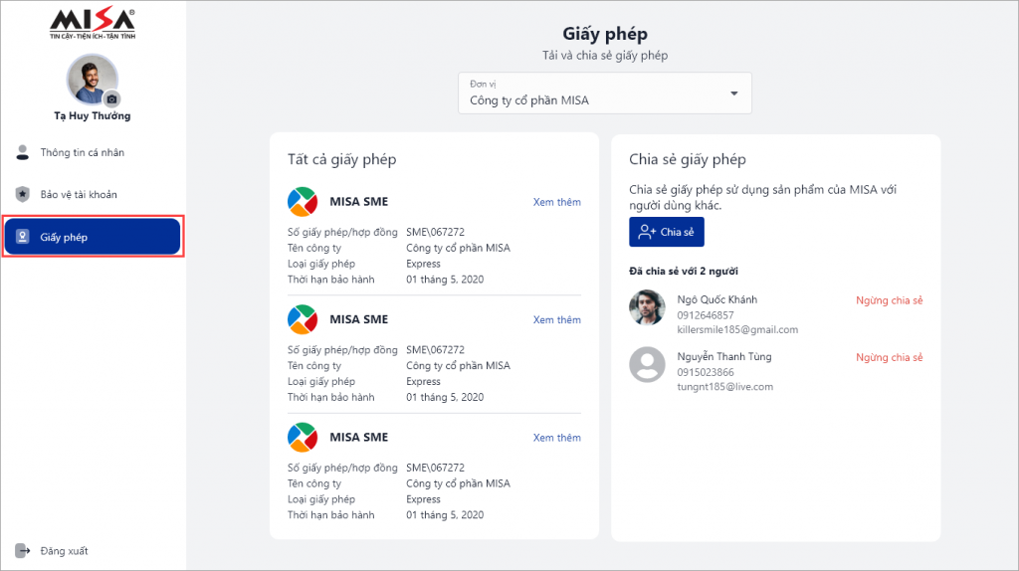Click the Đơn vị dropdown arrow
Viewport: 1019px width, 571px height.
[733, 94]
